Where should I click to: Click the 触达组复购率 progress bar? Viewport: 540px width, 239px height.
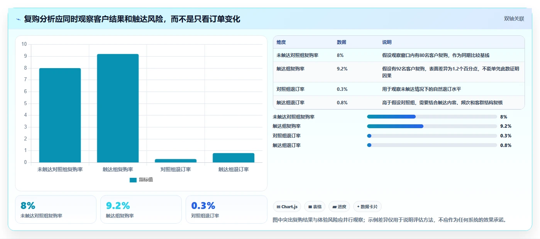[x=432, y=126]
